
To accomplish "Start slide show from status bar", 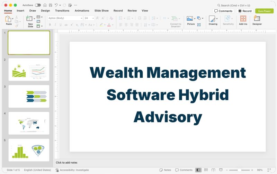I will 221,170.
